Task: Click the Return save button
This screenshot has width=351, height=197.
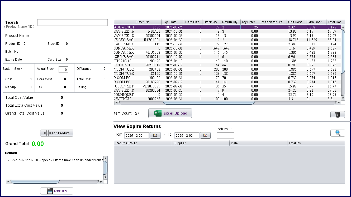Action: [57, 191]
